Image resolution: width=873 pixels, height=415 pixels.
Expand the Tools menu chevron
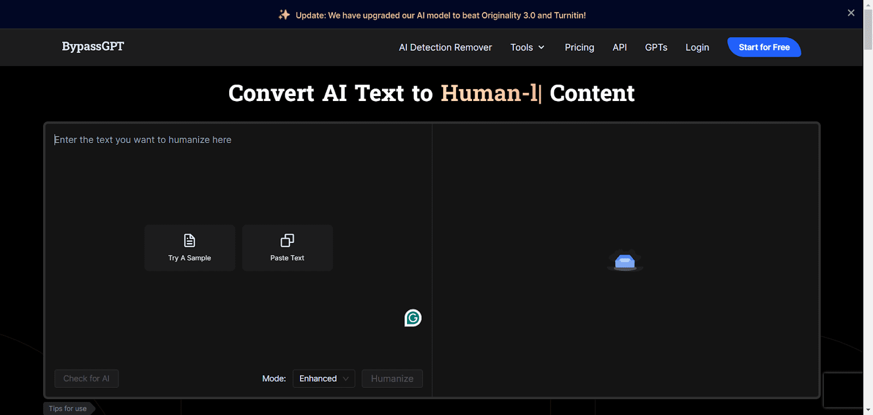click(541, 48)
